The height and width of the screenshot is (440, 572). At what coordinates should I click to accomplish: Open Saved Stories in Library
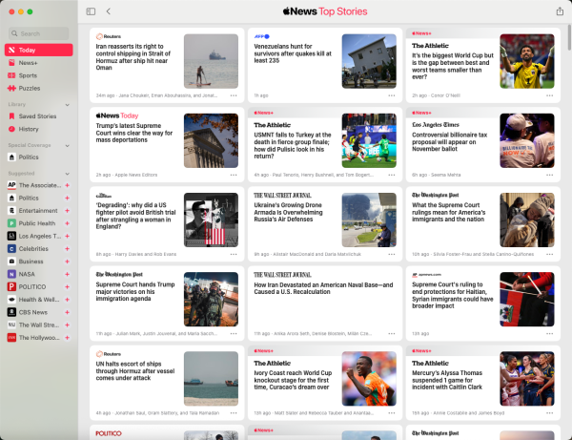[39, 116]
